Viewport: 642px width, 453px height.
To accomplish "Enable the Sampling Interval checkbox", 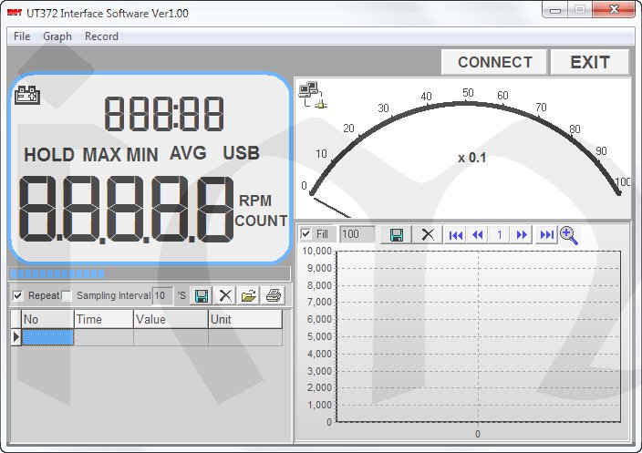I will coord(67,295).
